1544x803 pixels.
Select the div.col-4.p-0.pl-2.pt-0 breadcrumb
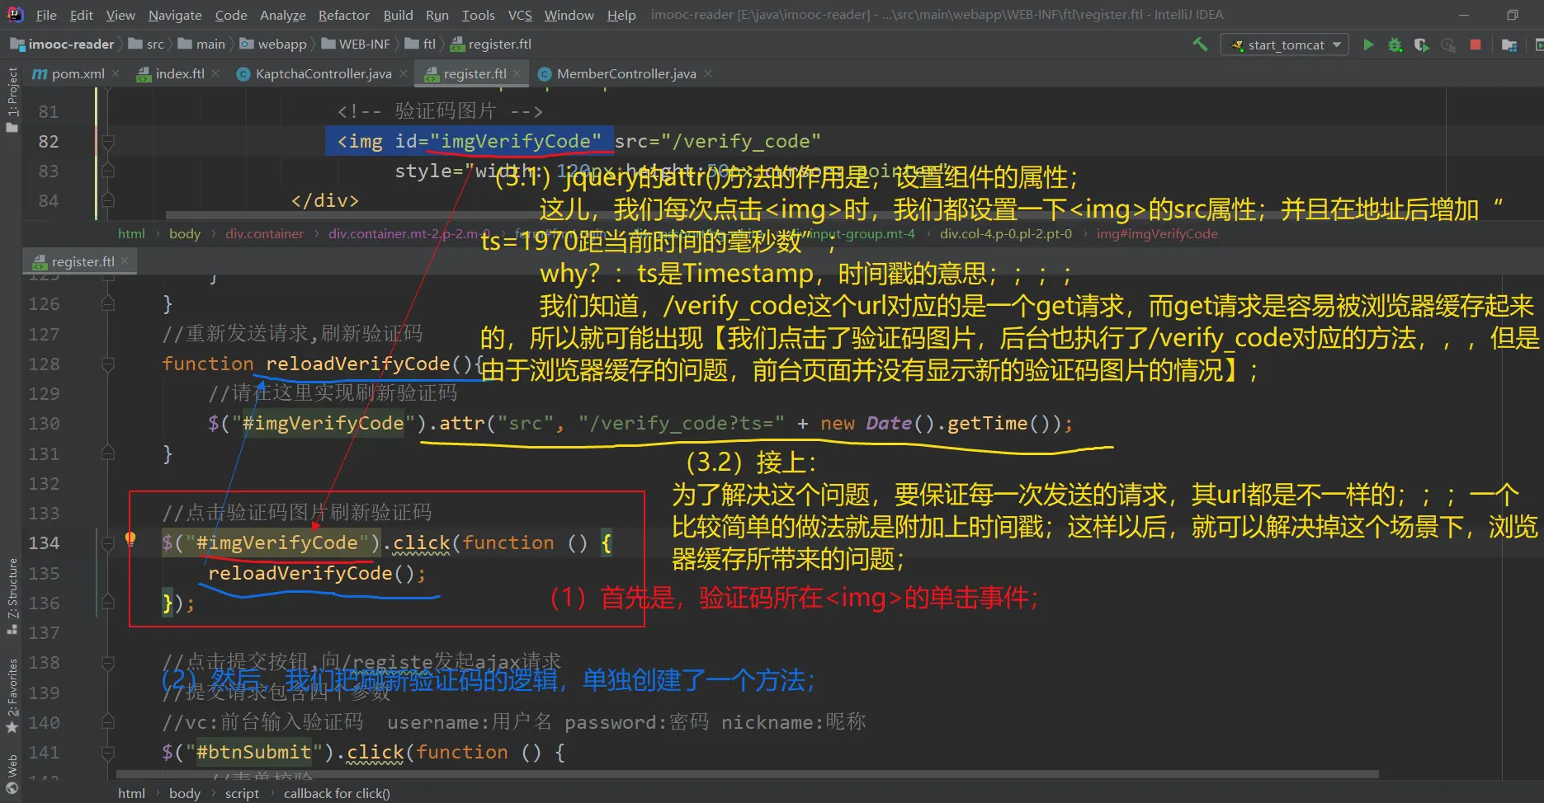coord(1006,234)
